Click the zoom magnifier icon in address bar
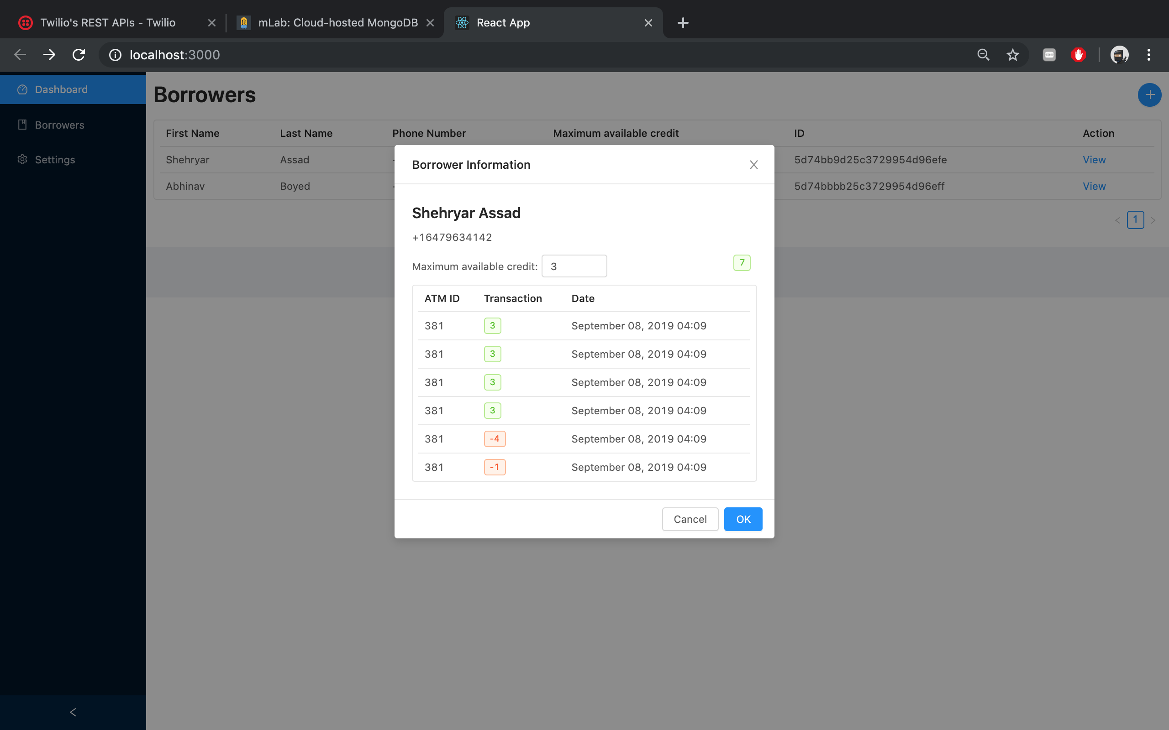This screenshot has width=1169, height=730. click(x=983, y=55)
